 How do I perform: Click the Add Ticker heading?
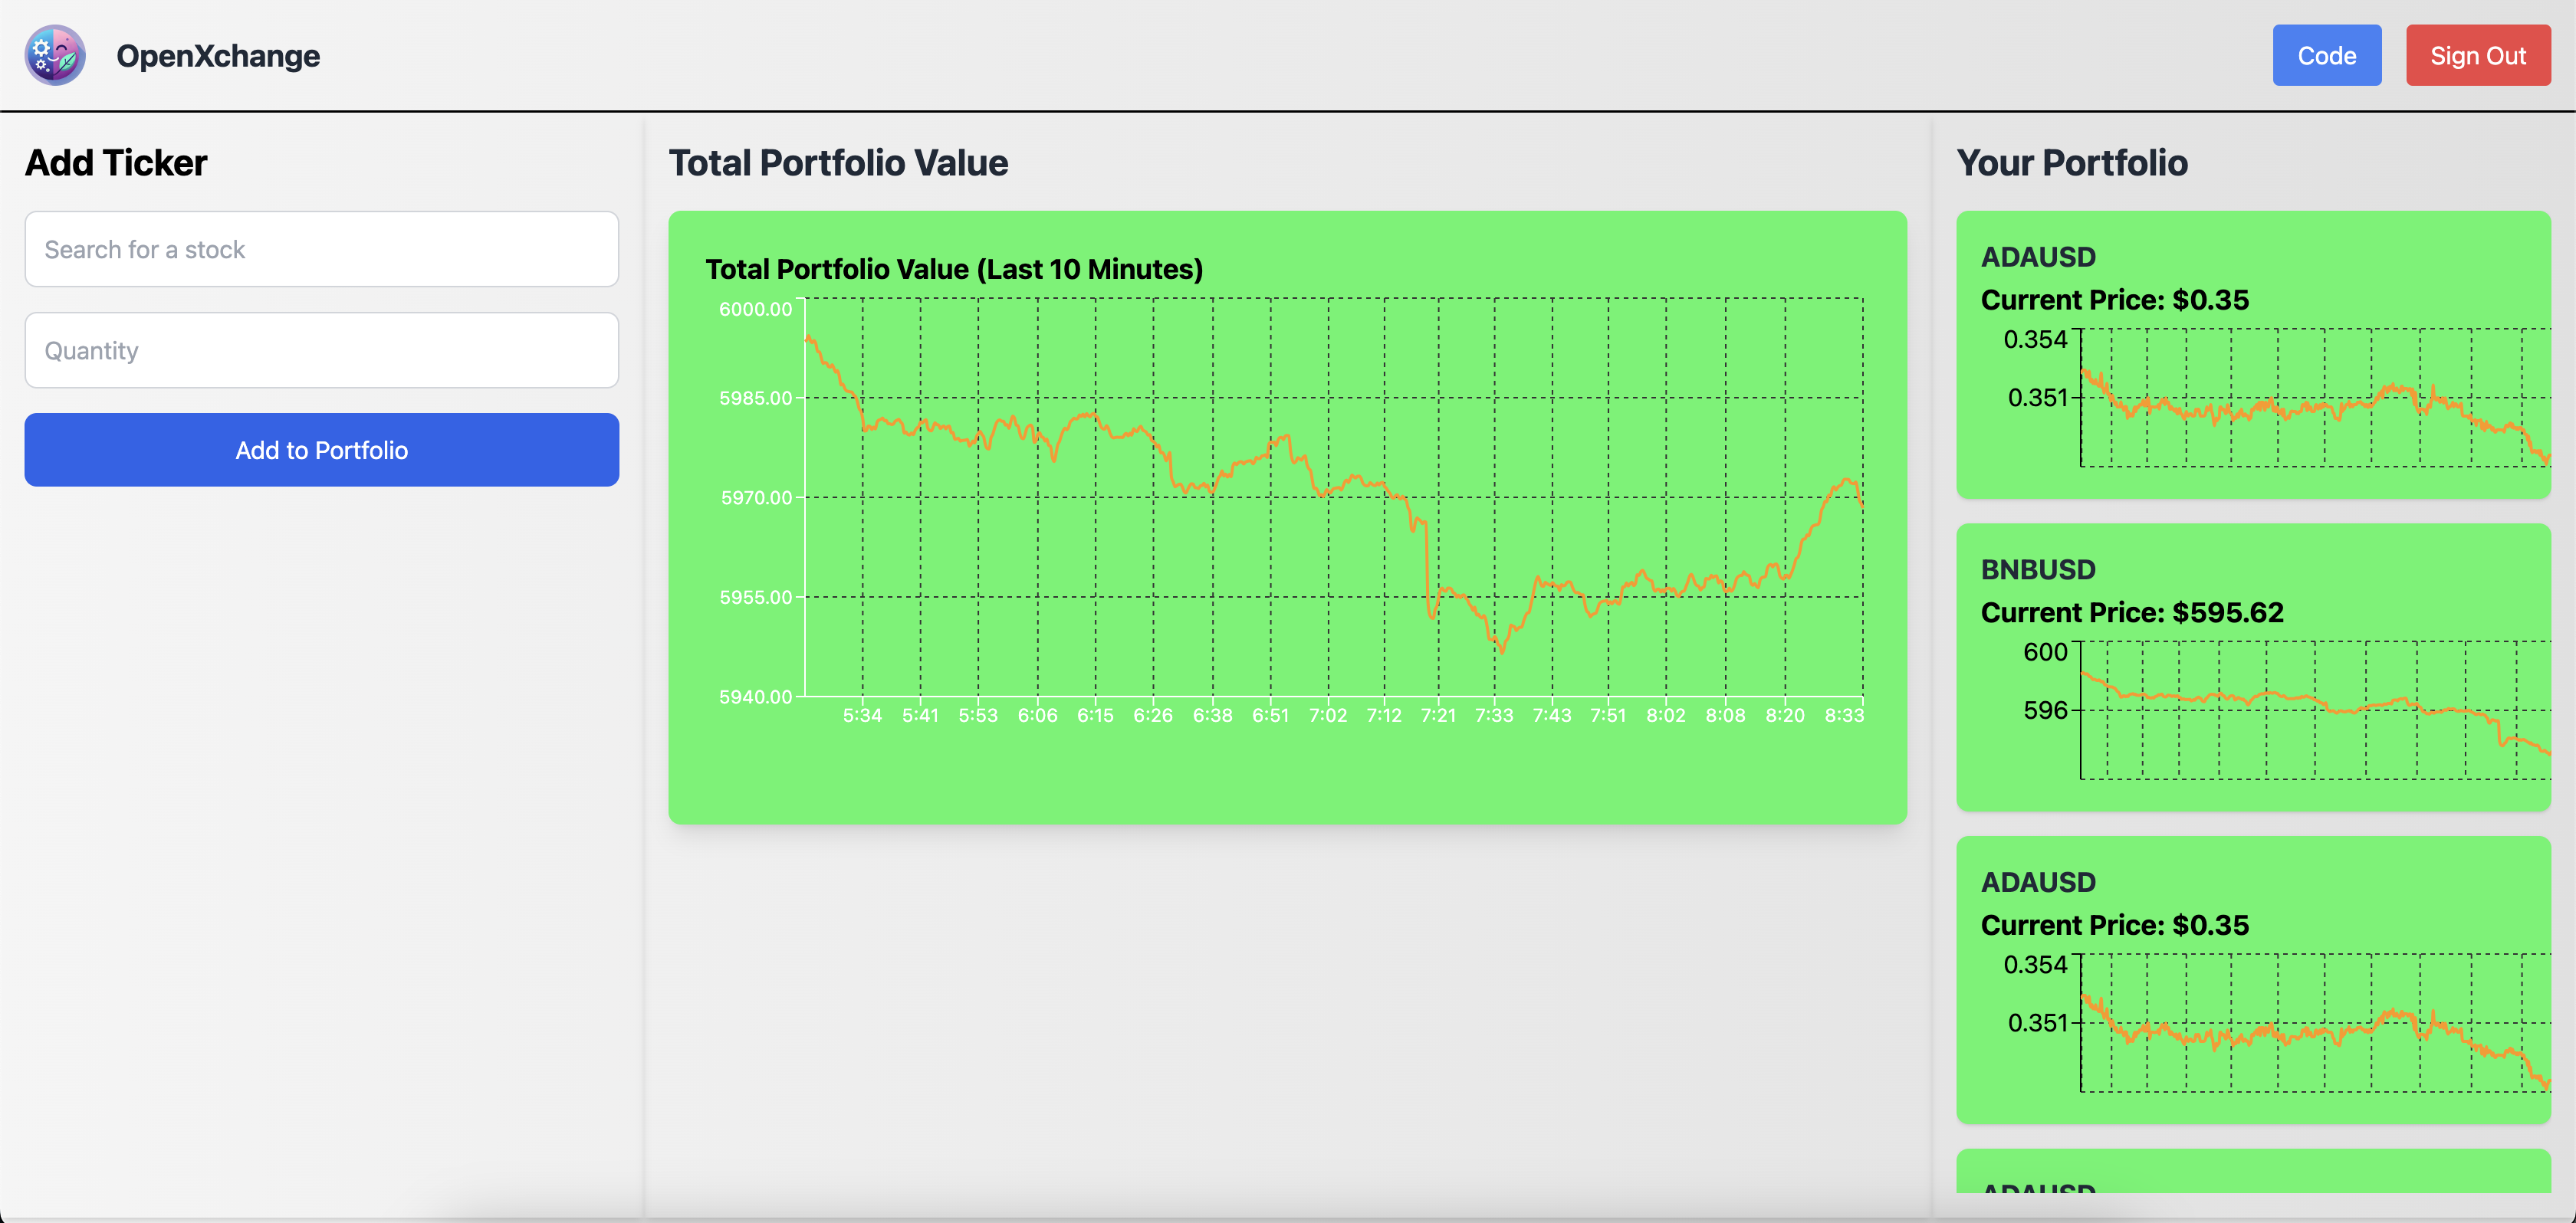click(x=116, y=163)
